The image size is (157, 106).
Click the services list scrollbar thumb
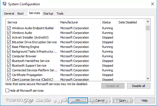point(148,28)
